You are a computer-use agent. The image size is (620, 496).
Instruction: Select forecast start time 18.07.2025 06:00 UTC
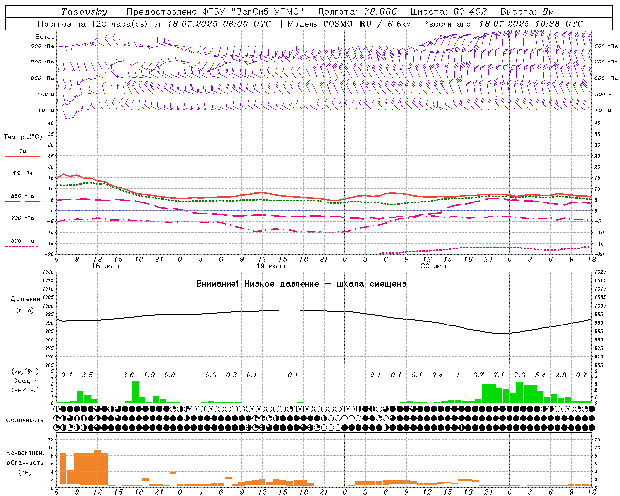pyautogui.click(x=219, y=24)
